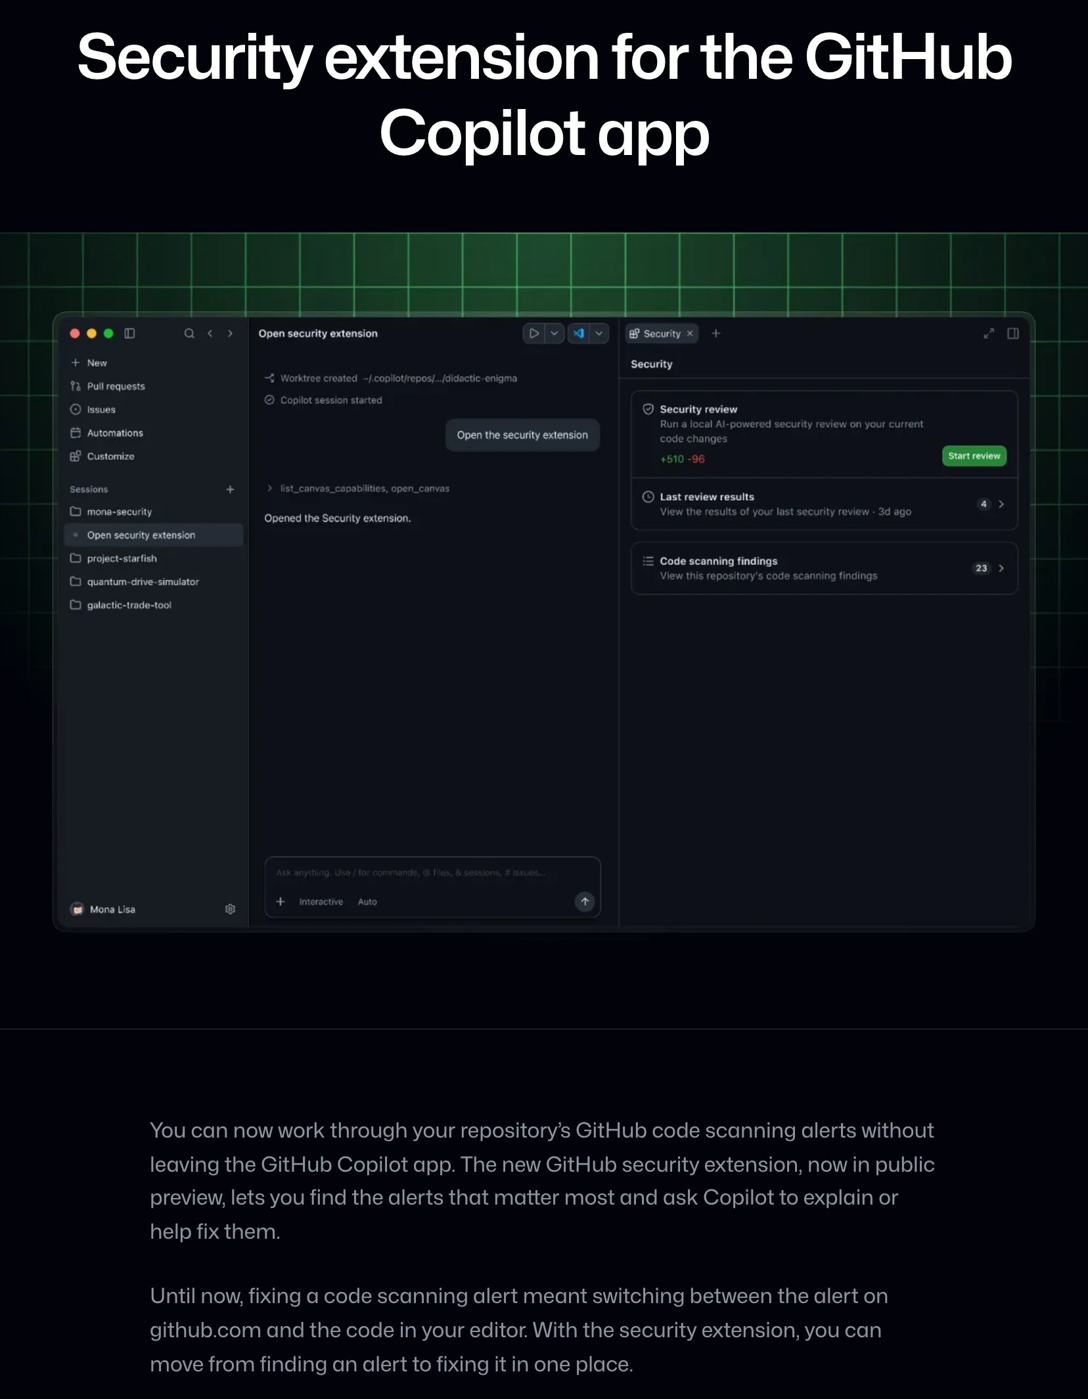Add a session with Sessions plus icon

[x=230, y=489]
